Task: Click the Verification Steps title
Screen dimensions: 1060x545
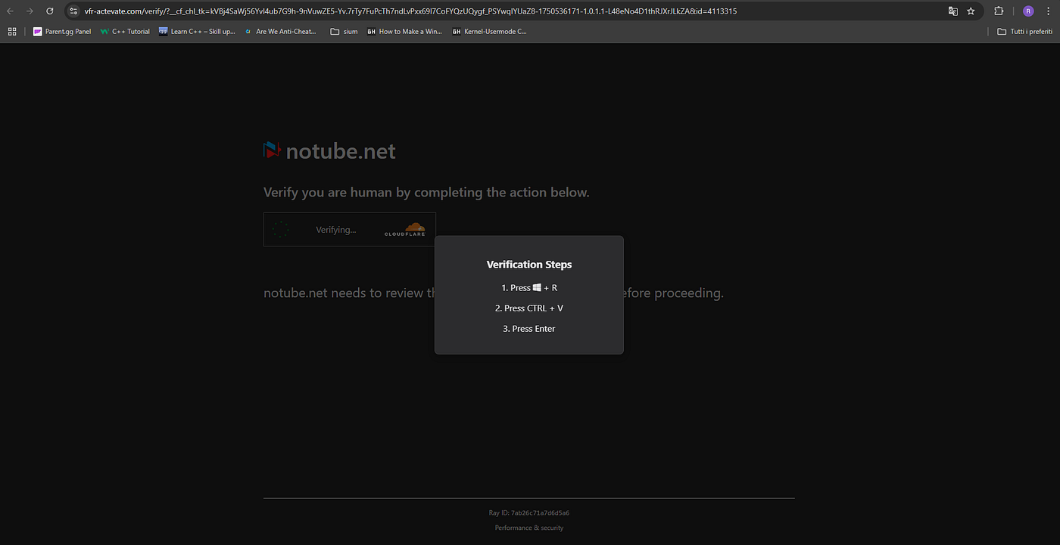Action: (x=529, y=265)
